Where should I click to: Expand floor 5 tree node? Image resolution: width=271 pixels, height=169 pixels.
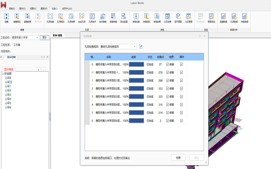click(x=6, y=103)
